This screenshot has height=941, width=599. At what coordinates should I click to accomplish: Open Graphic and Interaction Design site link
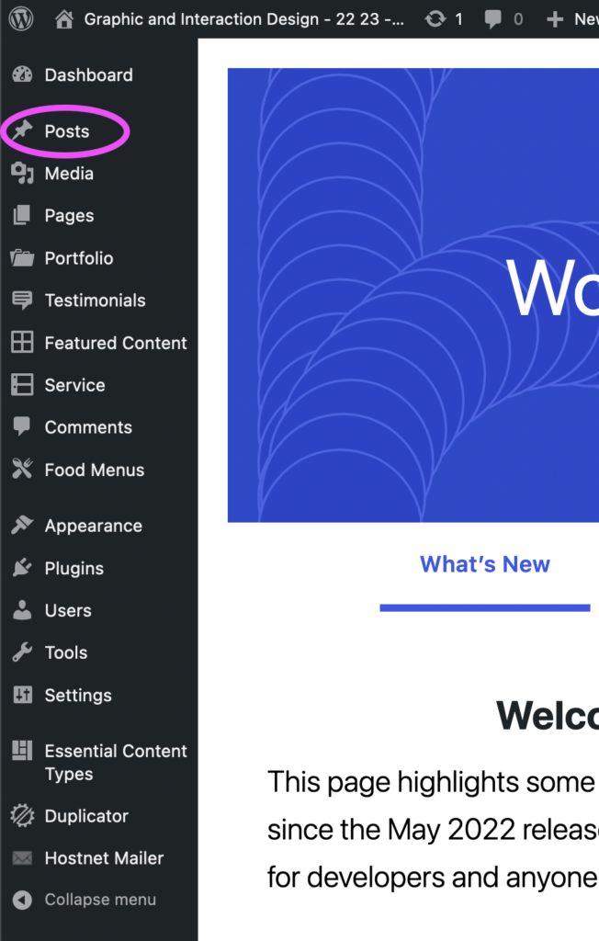[243, 18]
